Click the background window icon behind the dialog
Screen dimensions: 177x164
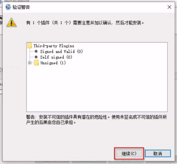point(1,1)
